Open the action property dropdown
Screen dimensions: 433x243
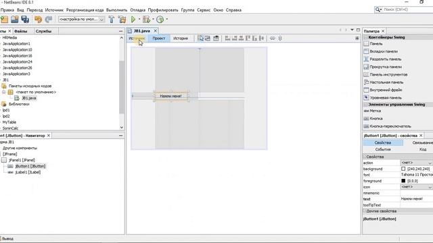(x=430, y=163)
